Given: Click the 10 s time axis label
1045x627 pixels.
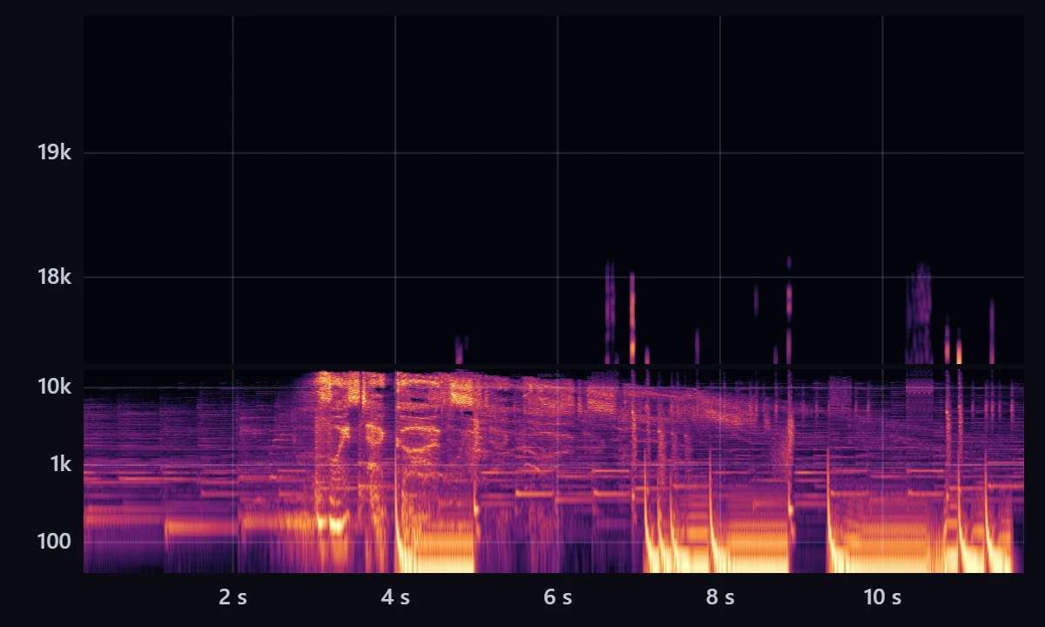Looking at the screenshot, I should point(882,597).
